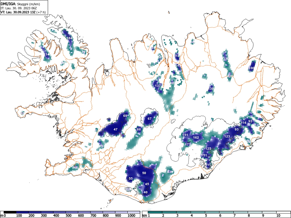Click the "m 0" label on meter legend
291x218 pixels.
(3, 216)
